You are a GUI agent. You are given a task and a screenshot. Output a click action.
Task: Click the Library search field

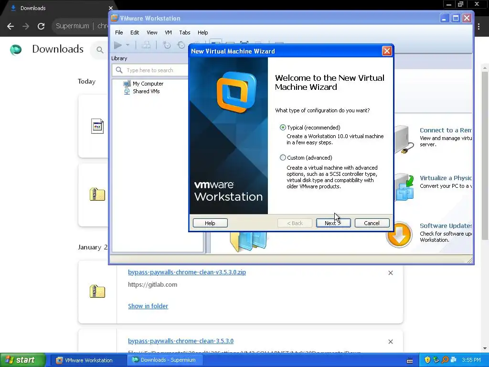[150, 70]
